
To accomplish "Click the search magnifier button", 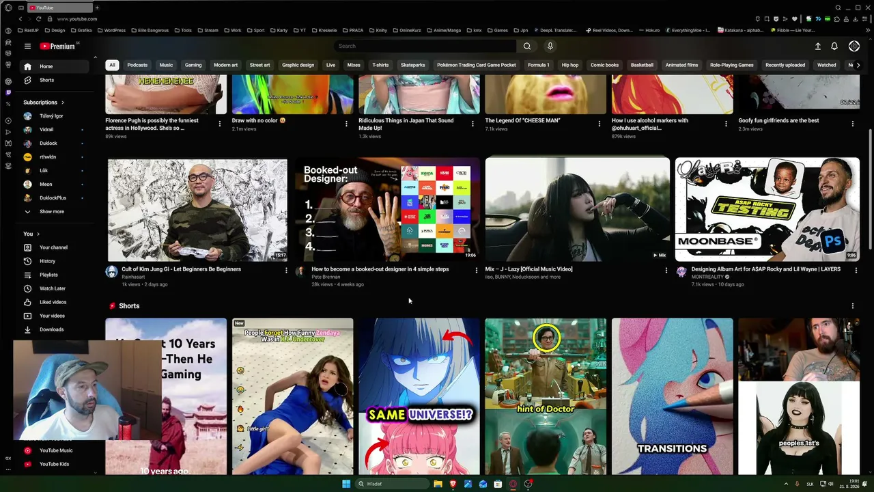I will click(x=527, y=46).
